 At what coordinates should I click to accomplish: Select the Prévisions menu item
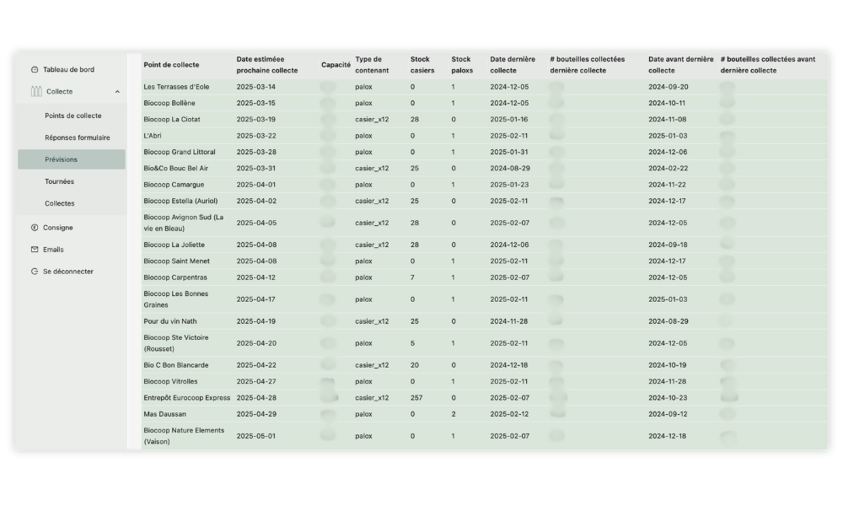pyautogui.click(x=72, y=159)
